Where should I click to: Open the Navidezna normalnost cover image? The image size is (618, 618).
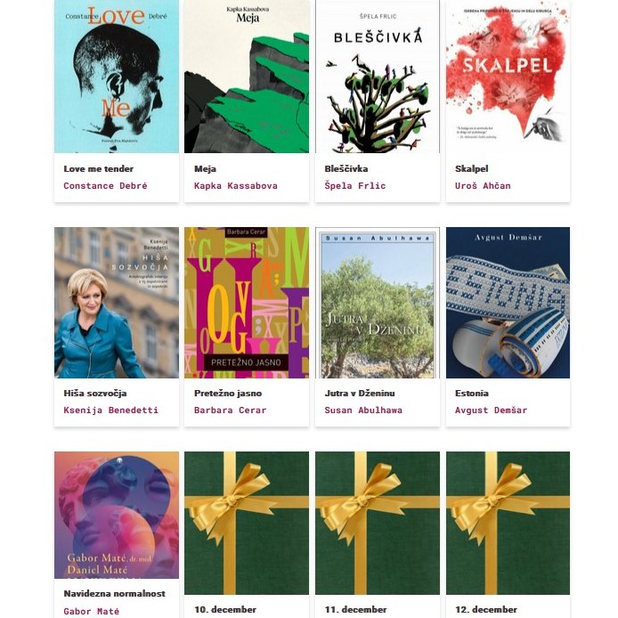(x=117, y=515)
